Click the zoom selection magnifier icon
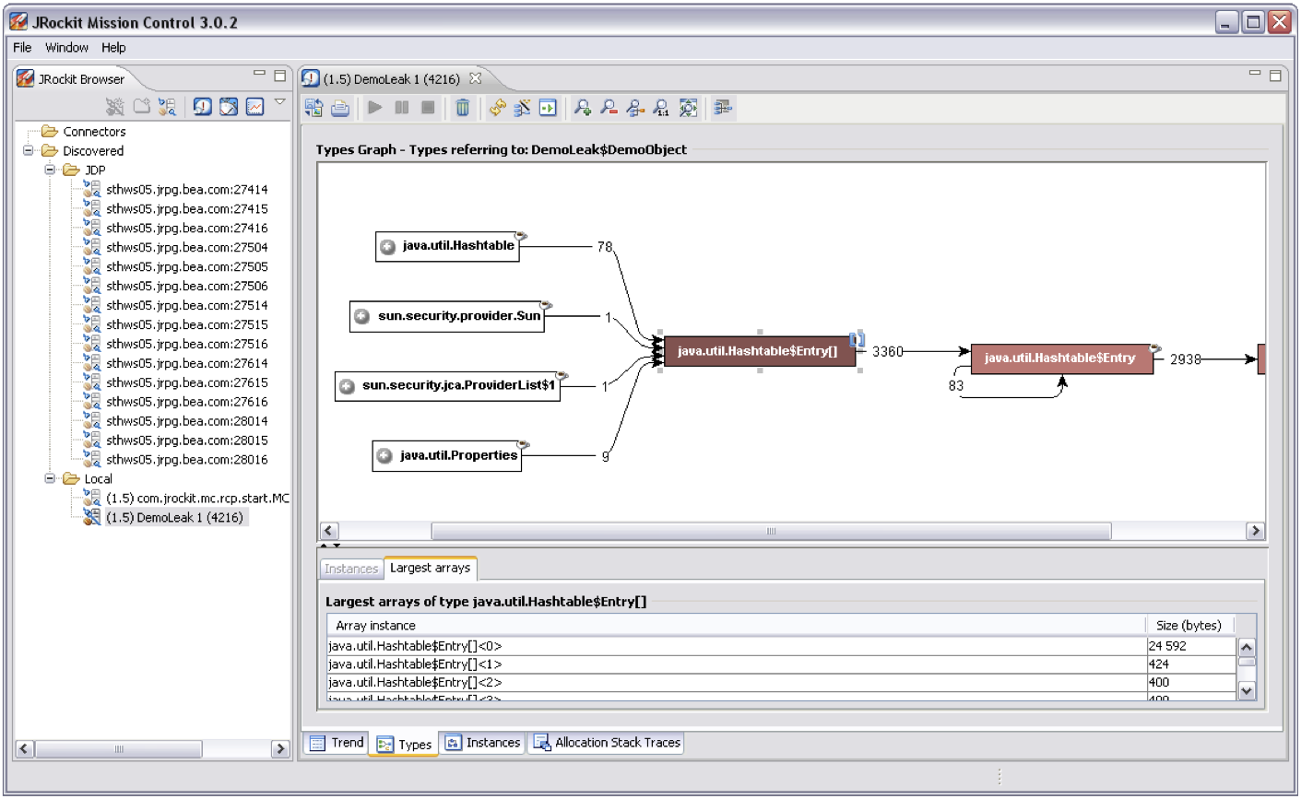The width and height of the screenshot is (1301, 799). click(x=635, y=108)
